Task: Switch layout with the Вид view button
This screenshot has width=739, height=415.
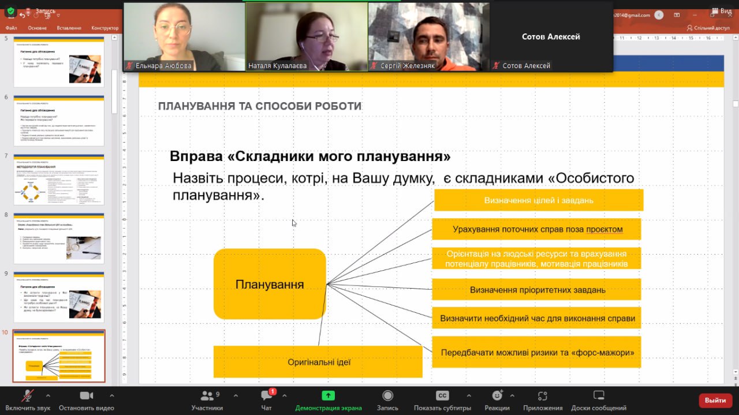Action: pos(721,11)
